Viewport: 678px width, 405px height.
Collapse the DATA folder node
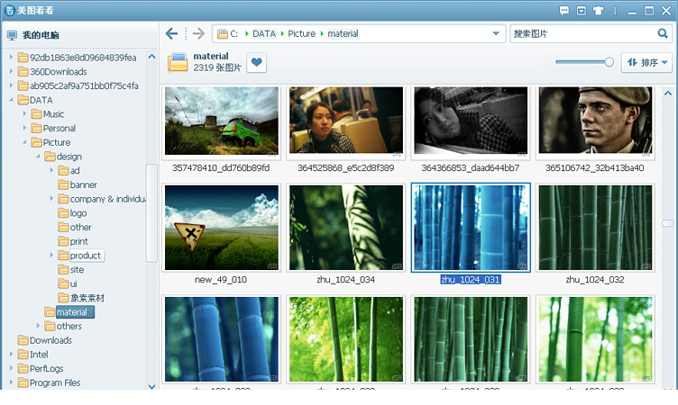tap(11, 100)
